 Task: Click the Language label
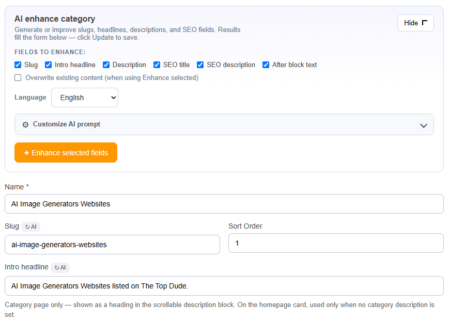30,97
